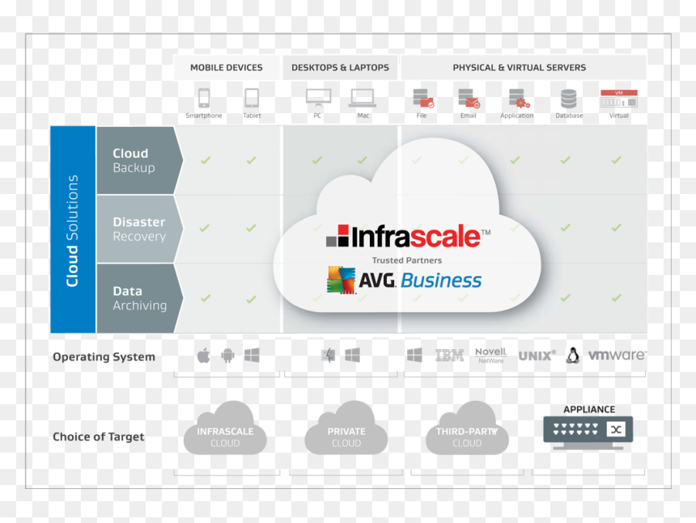The width and height of the screenshot is (696, 523).
Task: Click the Smartphone device icon
Action: [204, 98]
